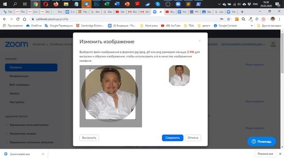Switch to the Zoom 'Vid' tab

pyautogui.click(x=231, y=12)
